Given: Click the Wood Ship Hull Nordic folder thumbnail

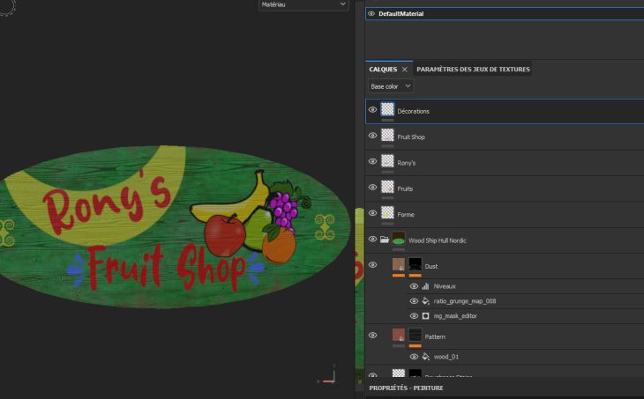Looking at the screenshot, I should click(399, 240).
